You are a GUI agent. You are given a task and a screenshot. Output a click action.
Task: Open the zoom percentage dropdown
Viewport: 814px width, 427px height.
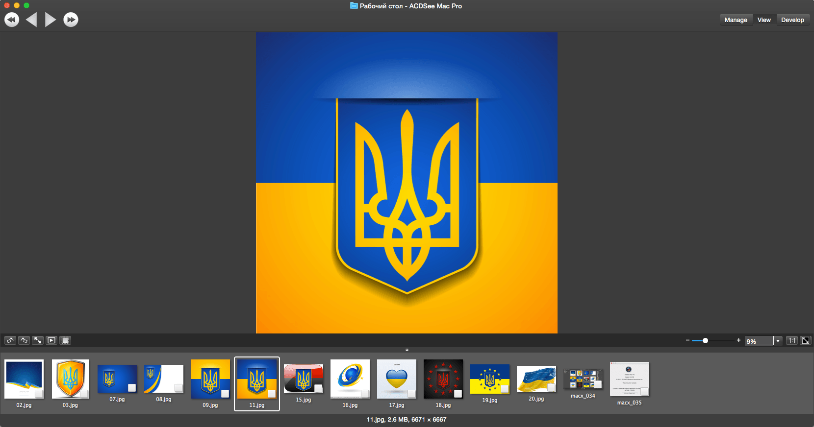point(778,341)
